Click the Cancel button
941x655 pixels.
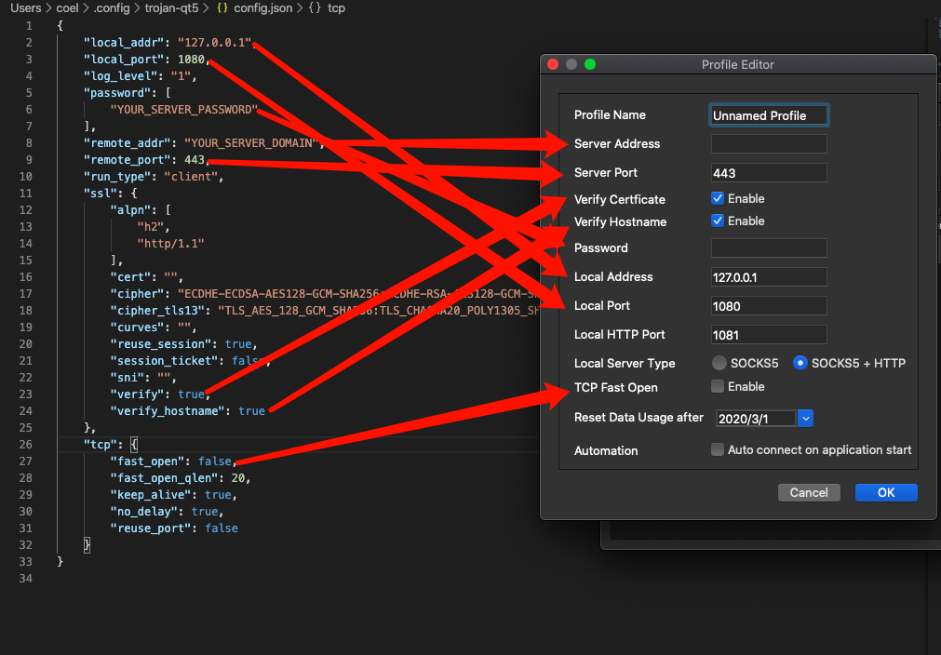[809, 492]
